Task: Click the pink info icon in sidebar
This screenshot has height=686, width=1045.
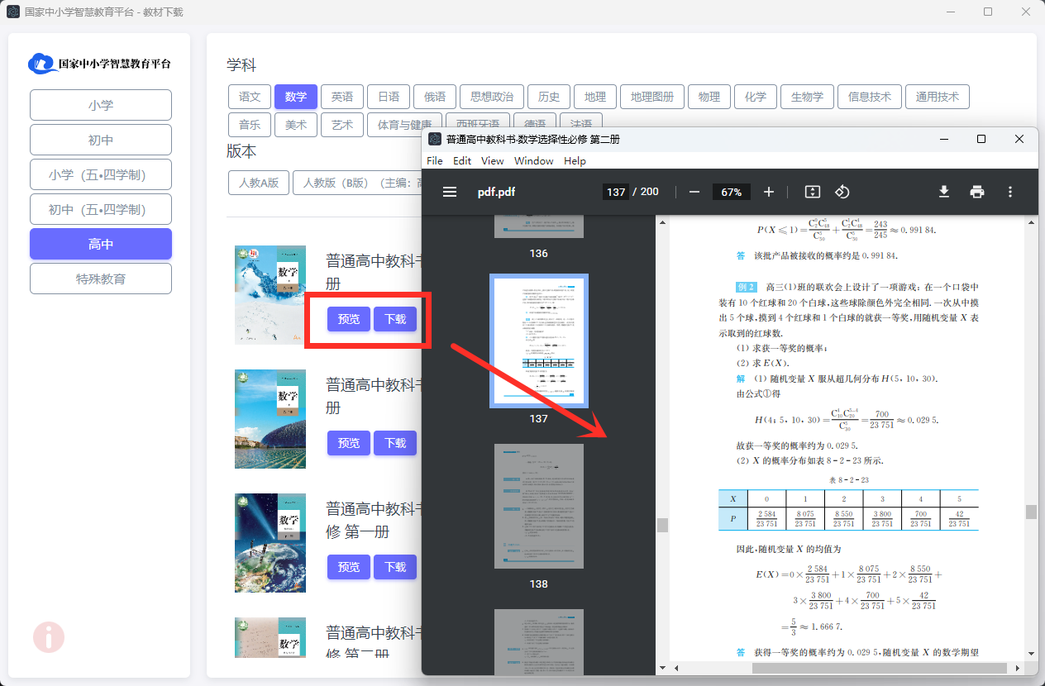Action: click(49, 637)
